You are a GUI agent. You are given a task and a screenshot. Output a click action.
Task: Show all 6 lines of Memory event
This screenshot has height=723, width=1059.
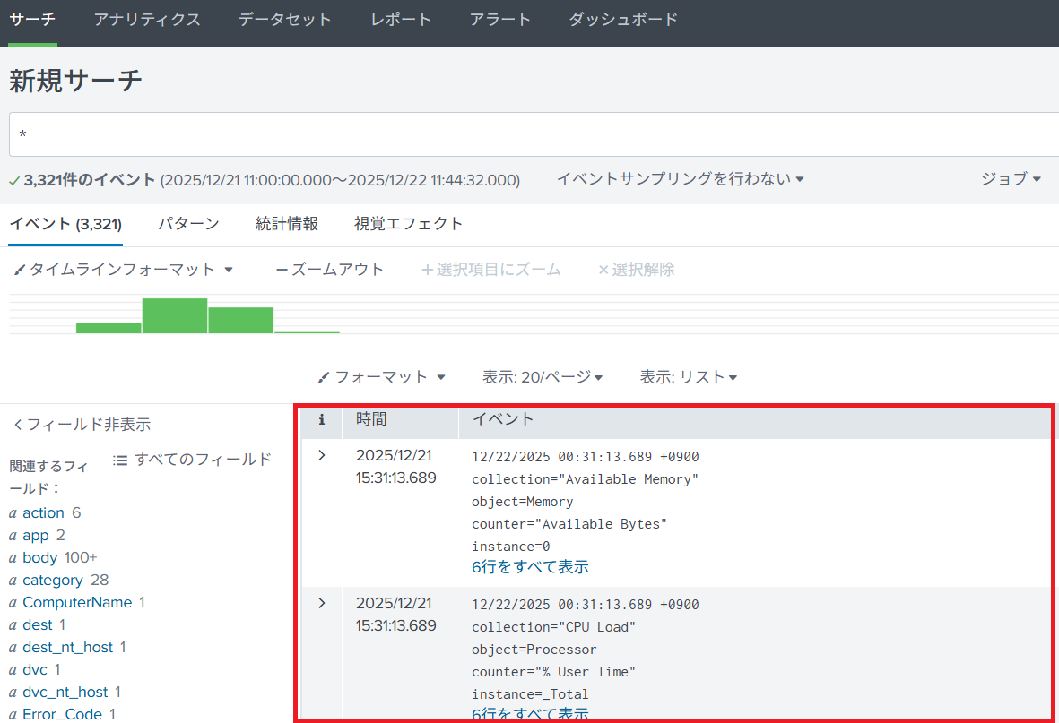[x=530, y=567]
